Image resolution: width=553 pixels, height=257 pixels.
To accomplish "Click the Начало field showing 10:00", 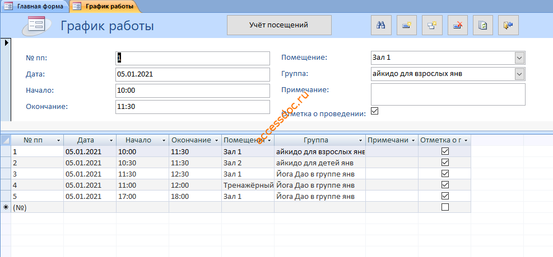I will click(x=193, y=91).
